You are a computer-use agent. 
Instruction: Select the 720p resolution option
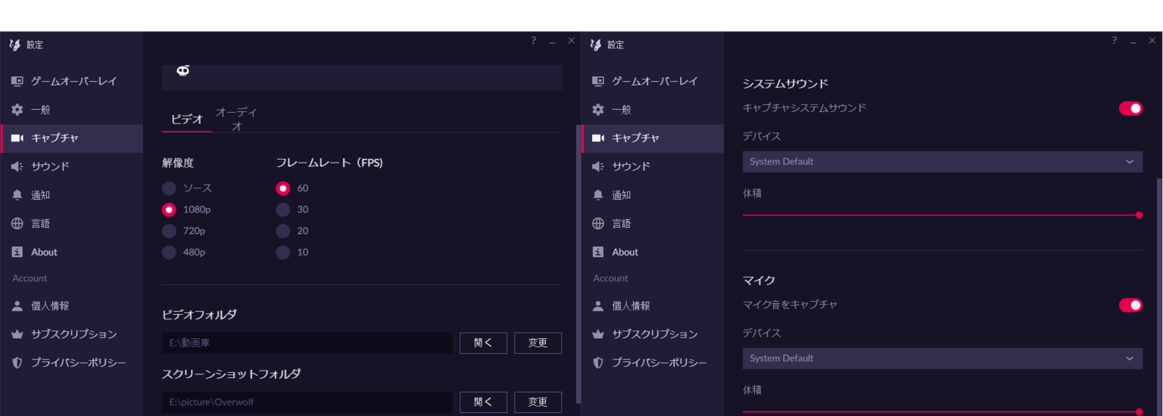(170, 231)
